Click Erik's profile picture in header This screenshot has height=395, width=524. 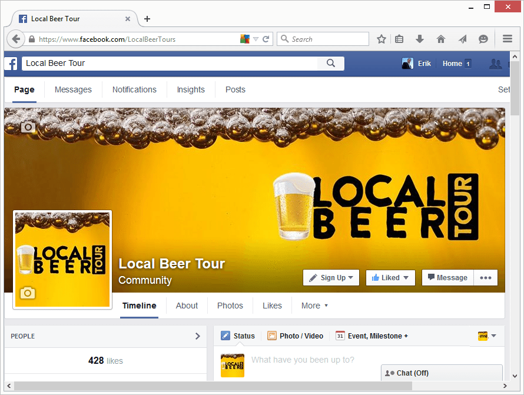[x=407, y=64]
